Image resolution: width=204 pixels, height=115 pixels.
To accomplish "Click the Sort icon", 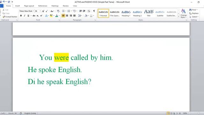I will (89, 11).
